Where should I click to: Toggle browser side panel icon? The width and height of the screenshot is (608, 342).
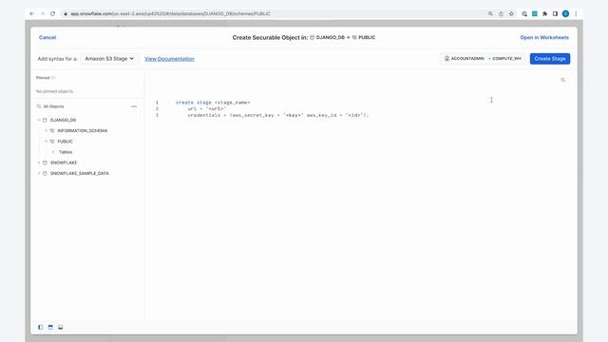[555, 13]
